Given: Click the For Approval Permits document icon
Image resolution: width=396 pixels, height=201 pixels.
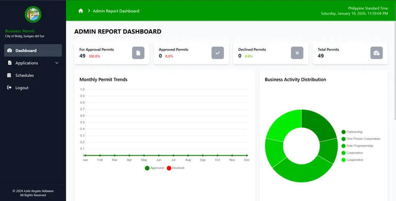Looking at the screenshot, I should [138, 53].
